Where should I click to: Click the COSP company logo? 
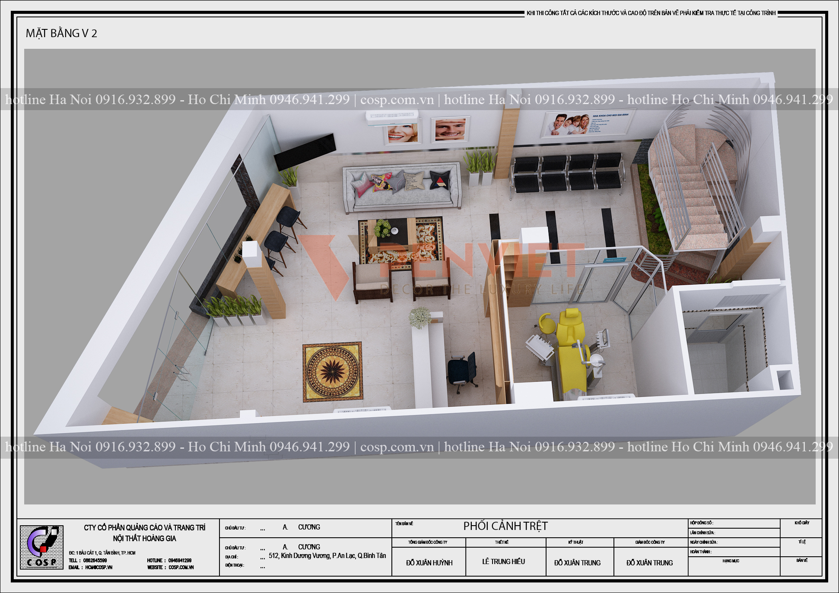[41, 547]
